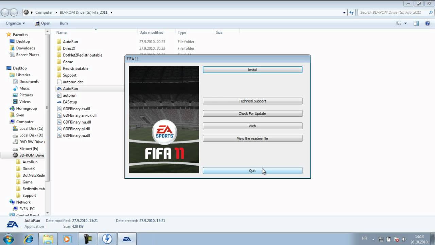Open Recent Places in the navigation pane

[x=28, y=55]
